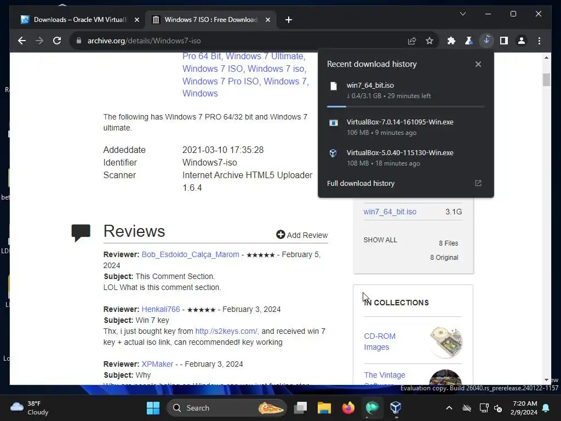Click the scrollbar up arrow

pyautogui.click(x=546, y=57)
